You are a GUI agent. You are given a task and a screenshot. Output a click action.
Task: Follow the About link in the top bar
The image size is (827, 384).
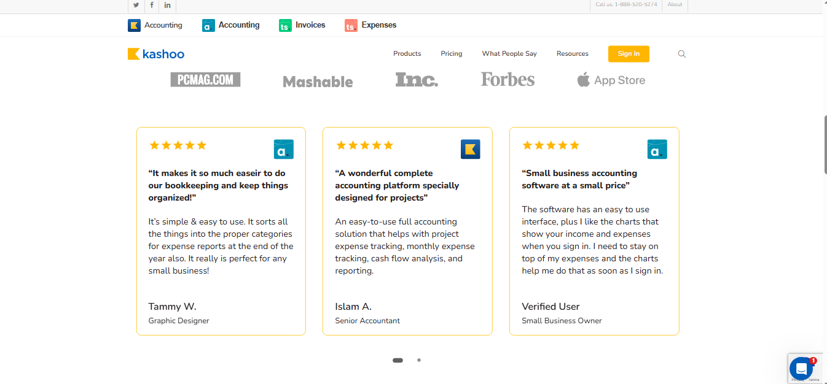675,5
